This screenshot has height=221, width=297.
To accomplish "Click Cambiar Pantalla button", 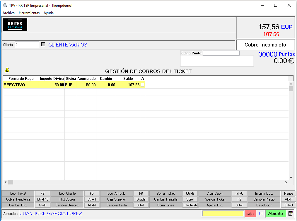I will coord(166,199).
